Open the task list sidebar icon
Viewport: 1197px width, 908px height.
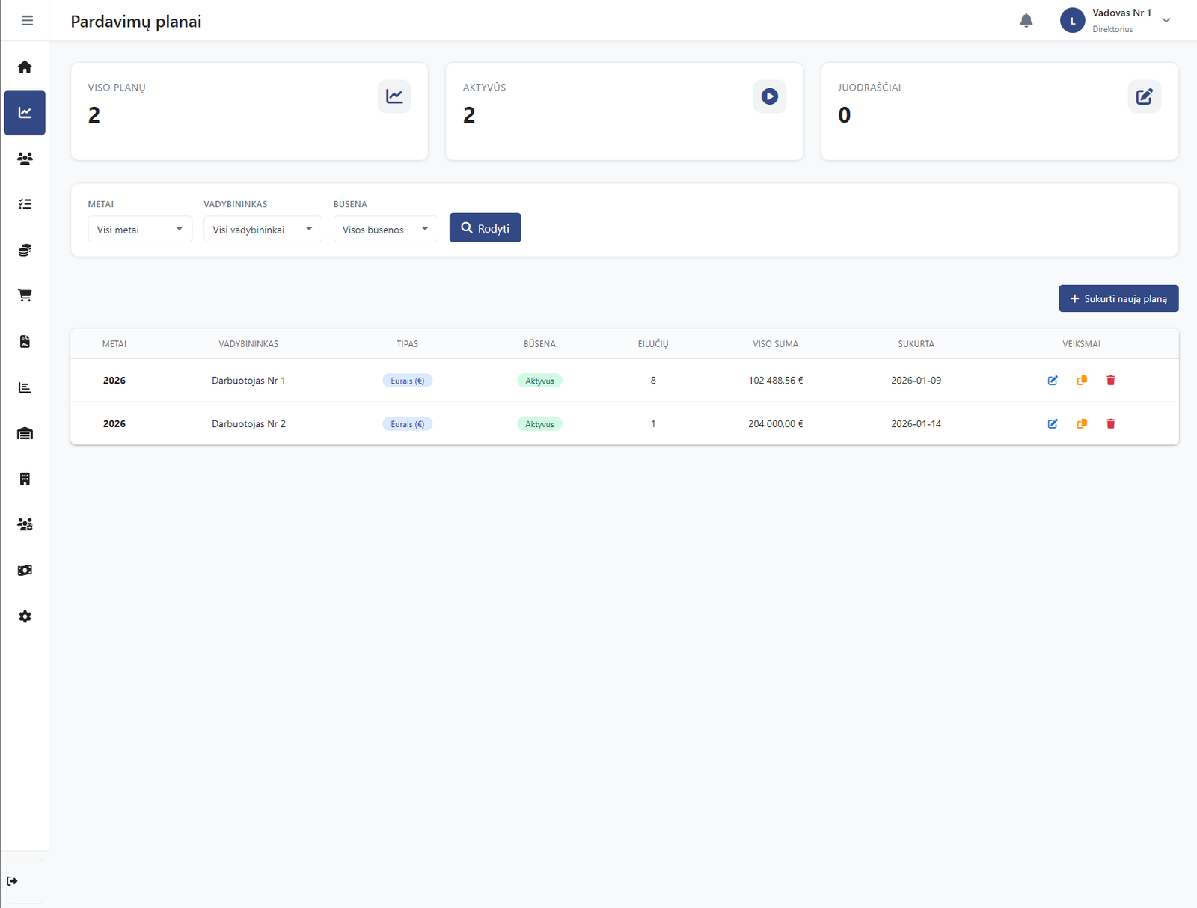coord(25,204)
